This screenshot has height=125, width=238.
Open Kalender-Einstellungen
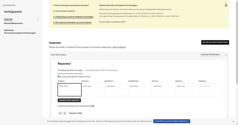(x=210, y=55)
